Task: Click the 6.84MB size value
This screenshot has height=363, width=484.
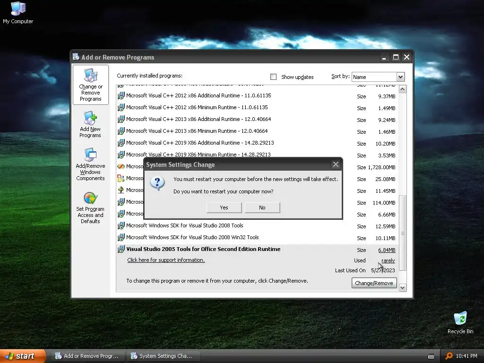Action: pyautogui.click(x=387, y=250)
